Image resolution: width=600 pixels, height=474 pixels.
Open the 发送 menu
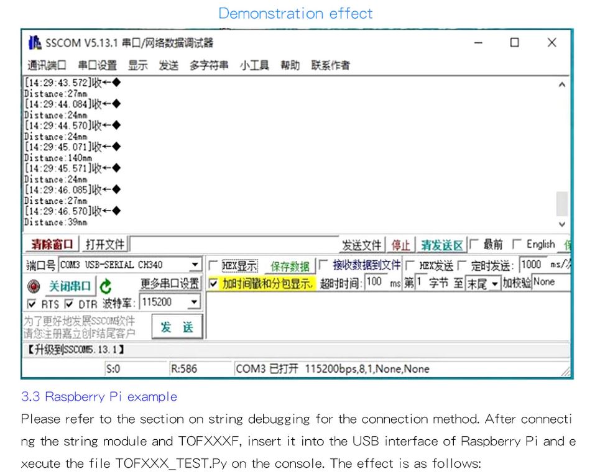pos(168,65)
